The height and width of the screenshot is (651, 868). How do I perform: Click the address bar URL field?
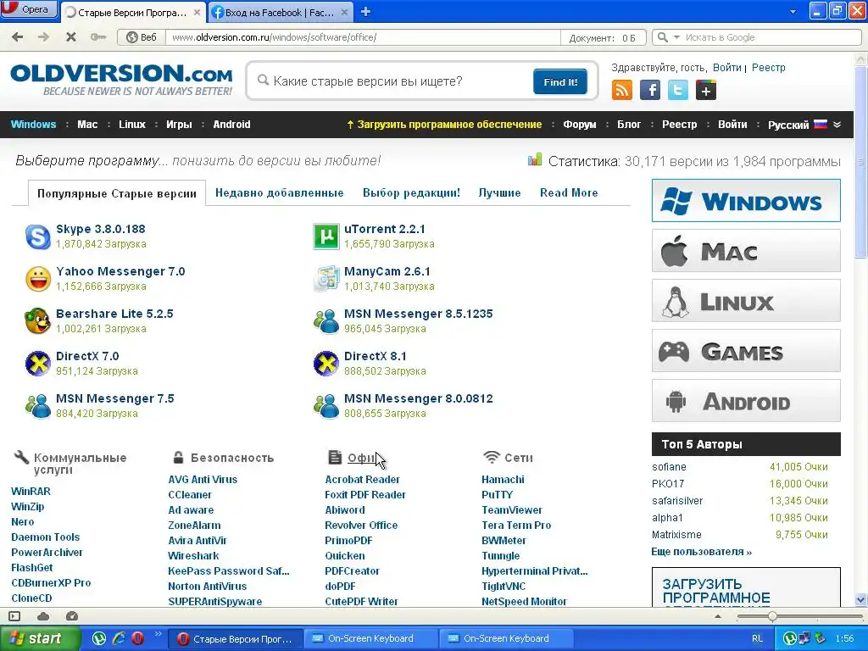(x=363, y=37)
